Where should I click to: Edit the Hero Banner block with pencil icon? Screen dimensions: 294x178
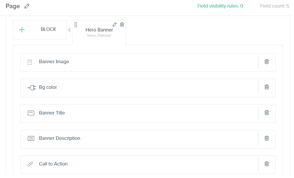[x=114, y=24]
